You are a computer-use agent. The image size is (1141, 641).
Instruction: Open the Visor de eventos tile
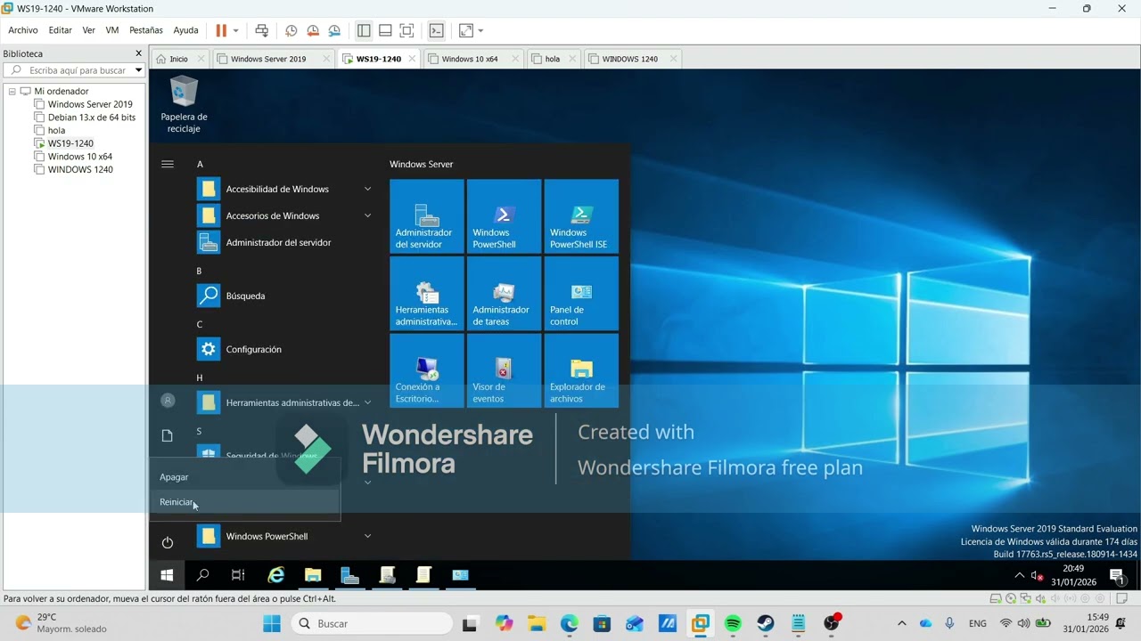pyautogui.click(x=505, y=370)
